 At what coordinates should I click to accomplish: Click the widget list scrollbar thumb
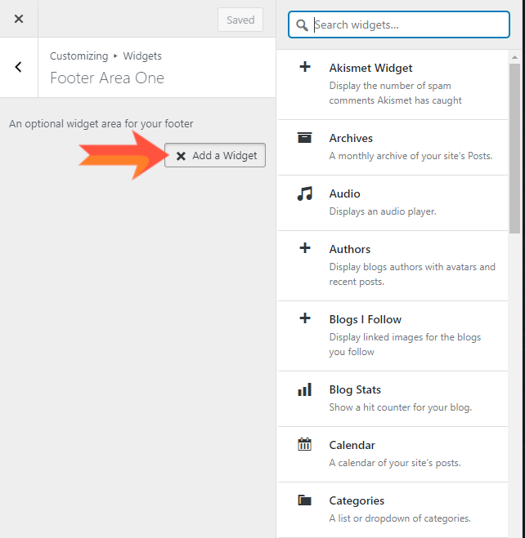click(514, 149)
